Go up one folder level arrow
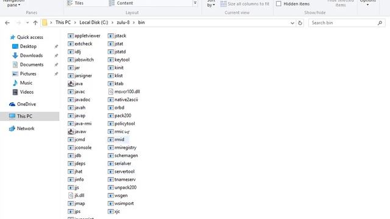390x219 pixels. pos(35,23)
